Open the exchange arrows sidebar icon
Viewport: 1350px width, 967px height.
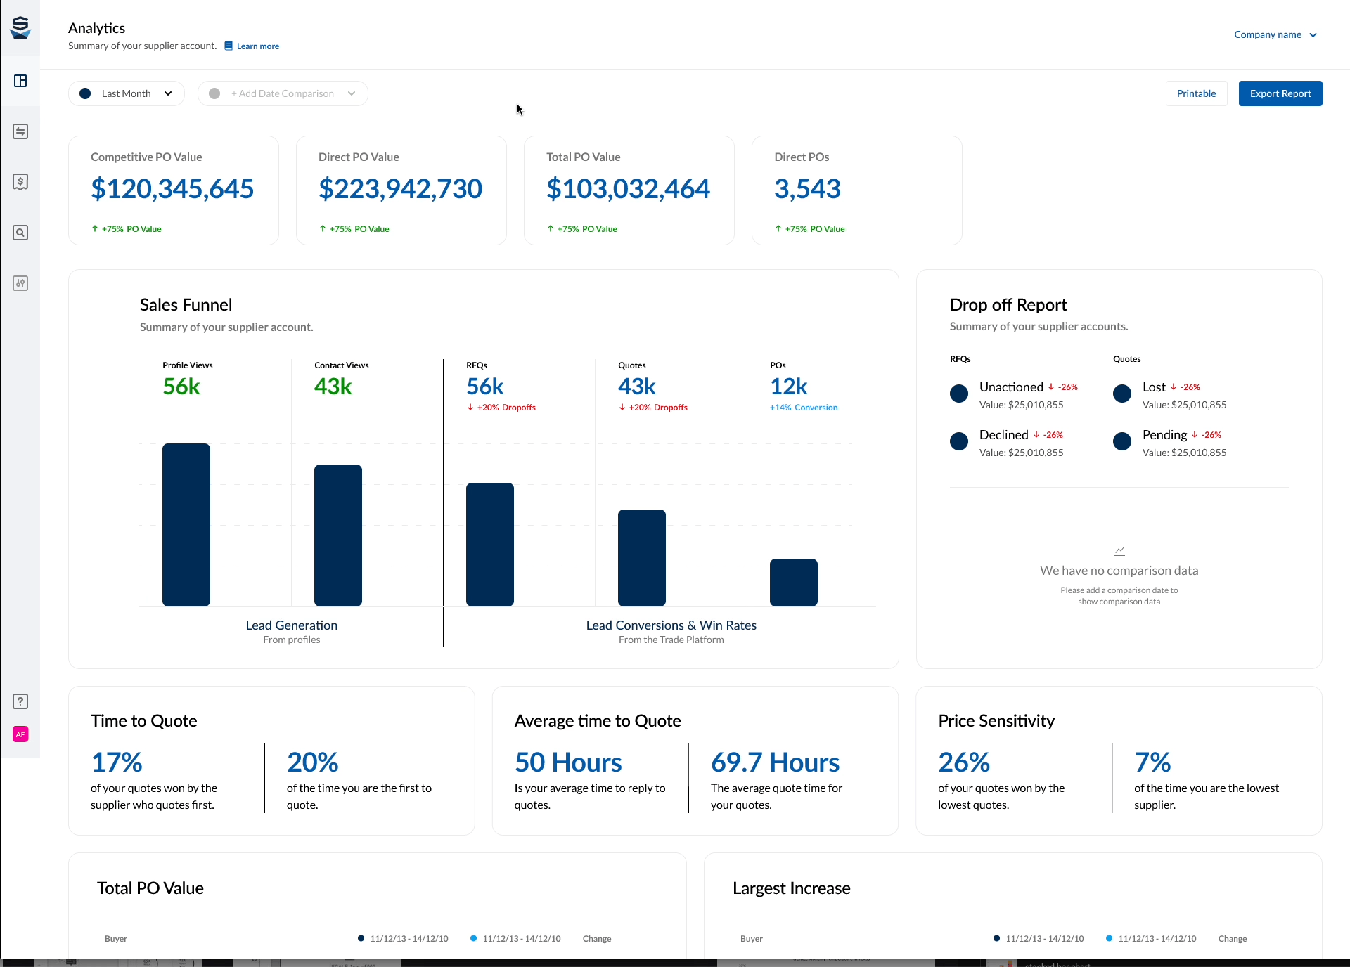[x=20, y=131]
